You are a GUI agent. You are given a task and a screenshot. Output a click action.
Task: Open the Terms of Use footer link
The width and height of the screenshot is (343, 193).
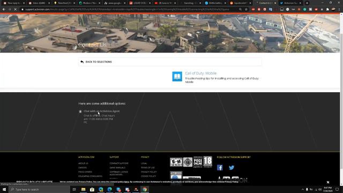coord(148,168)
